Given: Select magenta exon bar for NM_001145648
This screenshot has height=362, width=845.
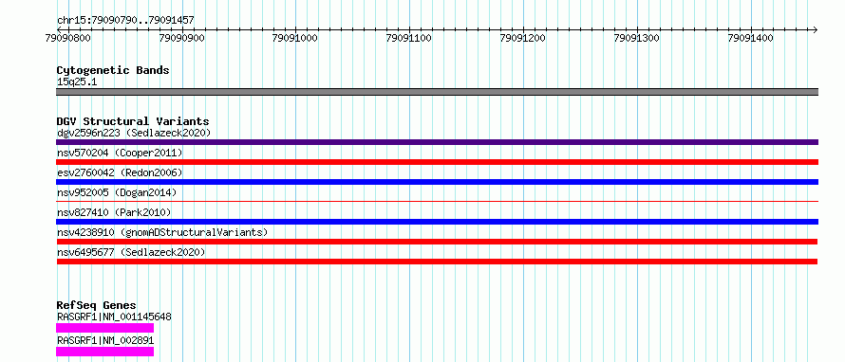Looking at the screenshot, I should [x=105, y=328].
